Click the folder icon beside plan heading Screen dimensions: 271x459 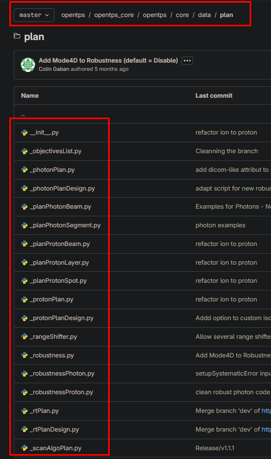[17, 36]
